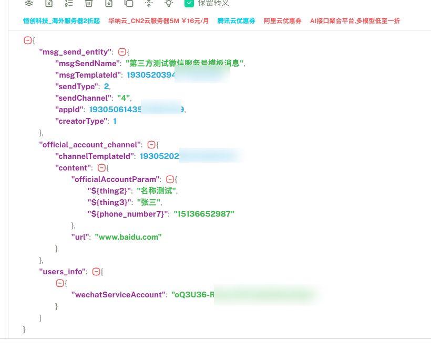Click the trash delete icon
Screen dimensions: 431x343
click(89, 3)
